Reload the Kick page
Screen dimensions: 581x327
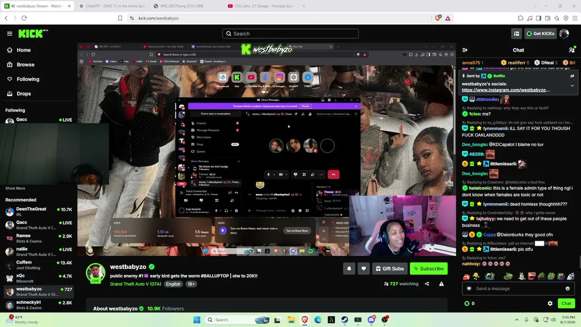pos(24,18)
